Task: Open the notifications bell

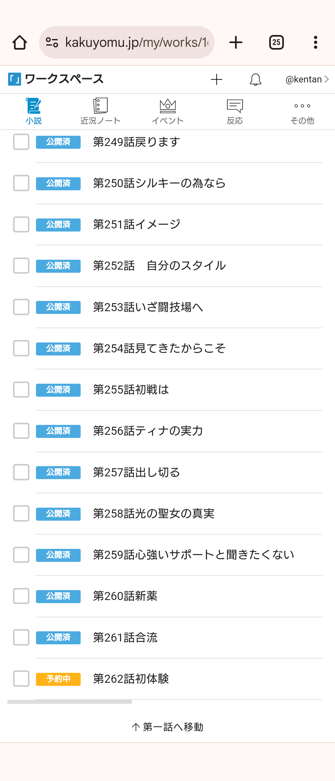Action: [x=256, y=79]
